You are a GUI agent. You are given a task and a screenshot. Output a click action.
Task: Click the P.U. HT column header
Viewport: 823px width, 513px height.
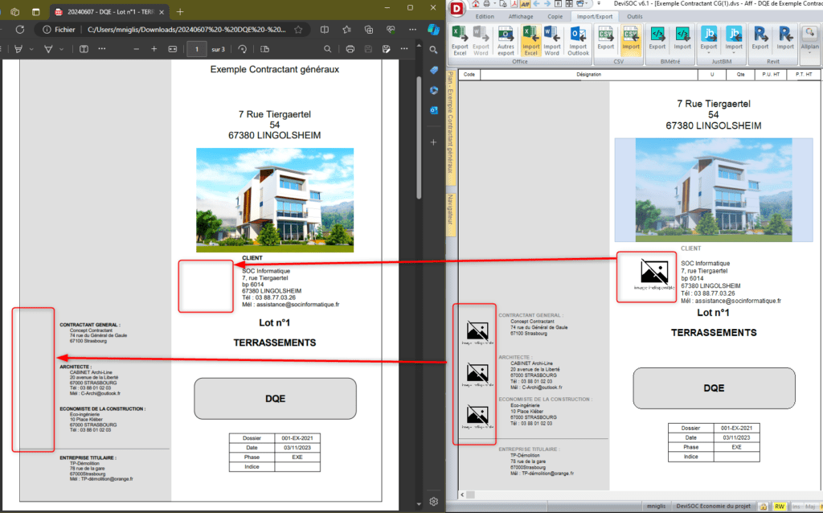(x=771, y=75)
